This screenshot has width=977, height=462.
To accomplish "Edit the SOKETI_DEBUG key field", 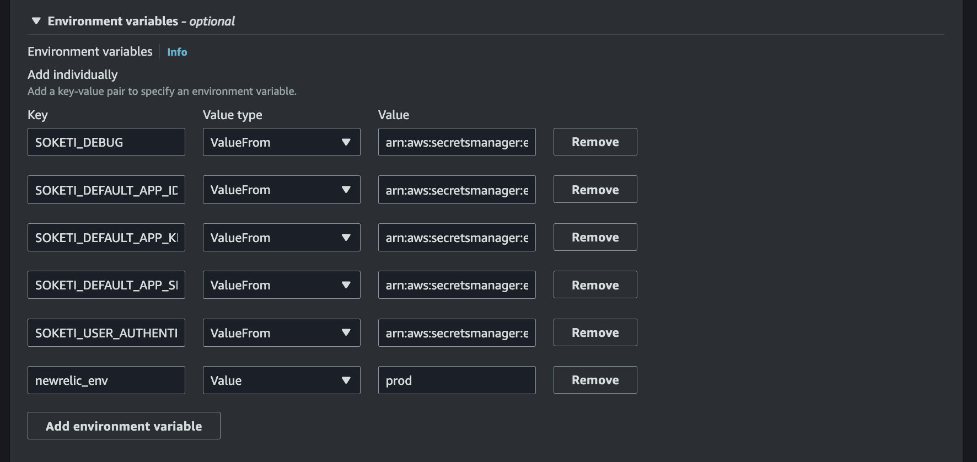I will point(106,142).
